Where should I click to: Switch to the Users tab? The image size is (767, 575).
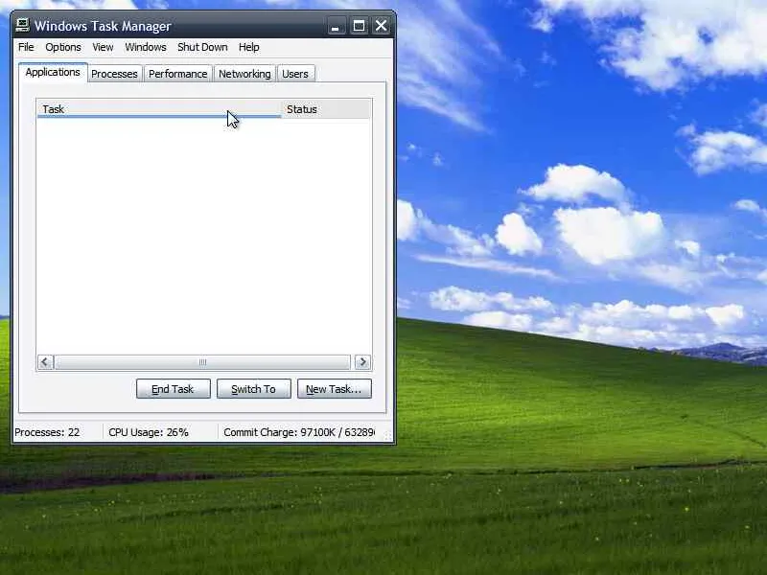tap(295, 74)
